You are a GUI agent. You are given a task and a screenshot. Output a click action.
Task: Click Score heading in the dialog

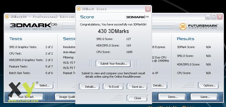[87, 17]
